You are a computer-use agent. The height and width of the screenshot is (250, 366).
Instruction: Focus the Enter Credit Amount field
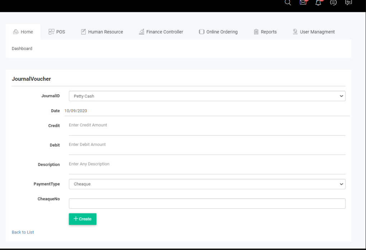pyautogui.click(x=207, y=126)
